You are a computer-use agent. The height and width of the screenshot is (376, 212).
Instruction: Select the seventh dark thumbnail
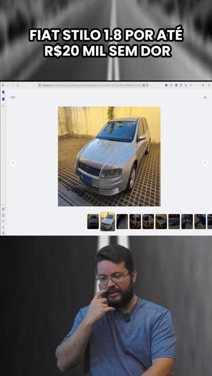click(x=174, y=221)
